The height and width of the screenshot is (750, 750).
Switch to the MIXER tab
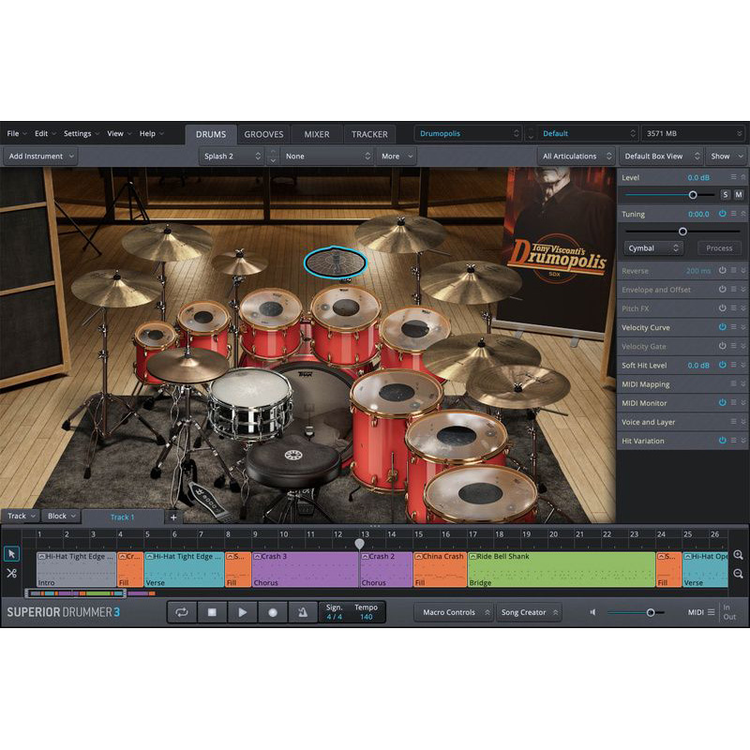317,134
